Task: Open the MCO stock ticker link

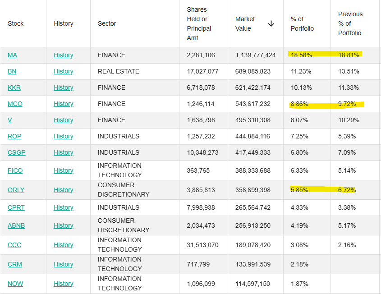Action: [x=15, y=104]
